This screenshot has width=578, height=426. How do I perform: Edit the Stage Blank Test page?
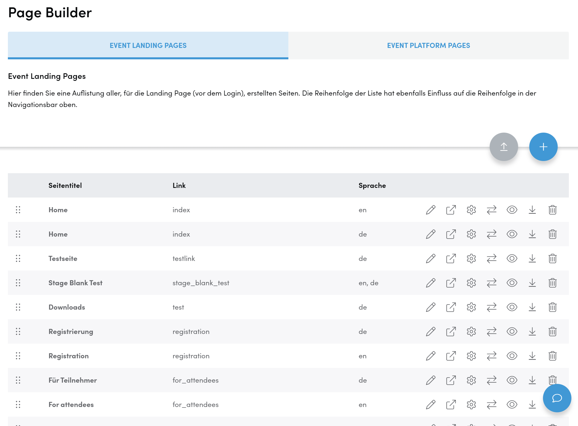pyautogui.click(x=431, y=283)
